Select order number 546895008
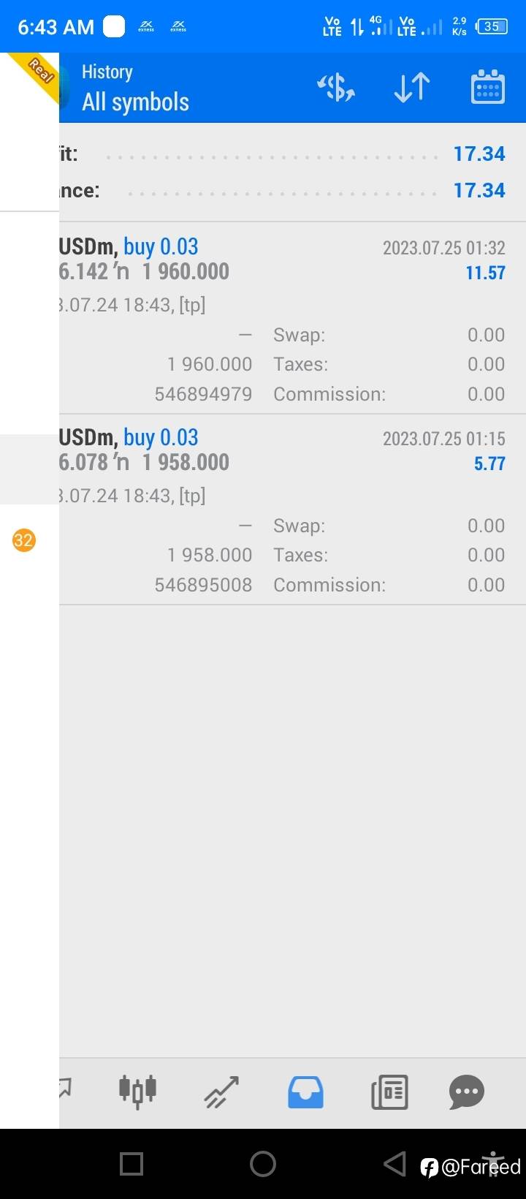526x1199 pixels. click(203, 585)
